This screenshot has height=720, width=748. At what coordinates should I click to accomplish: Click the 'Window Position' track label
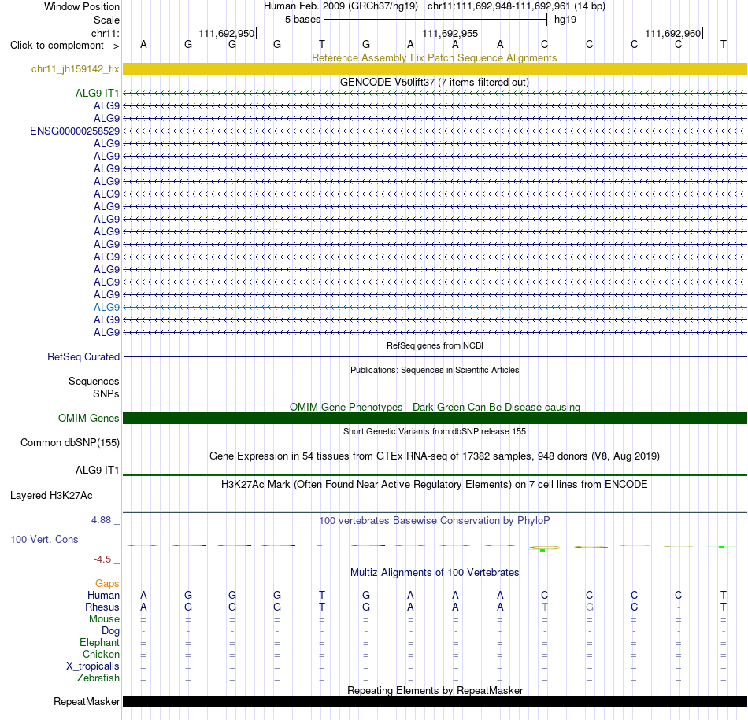(x=82, y=6)
